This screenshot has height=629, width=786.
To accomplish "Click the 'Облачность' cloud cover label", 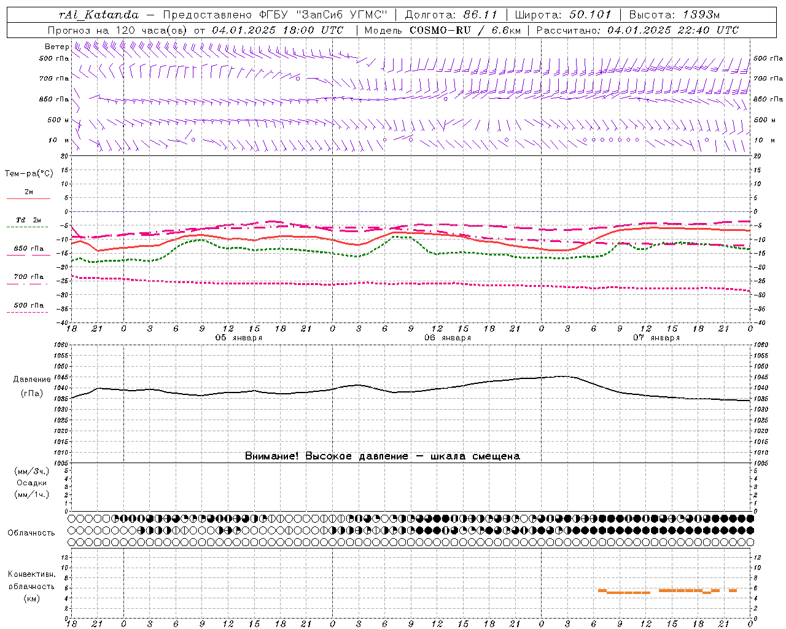I will (31, 533).
